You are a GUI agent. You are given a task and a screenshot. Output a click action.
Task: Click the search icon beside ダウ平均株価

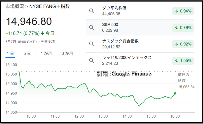pos(92,11)
